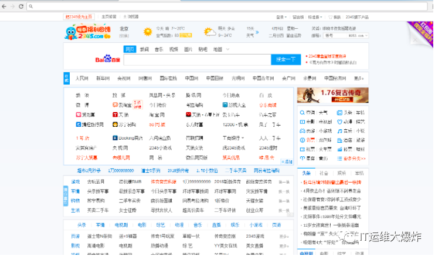The height and width of the screenshot is (256, 435).
Task: Click the 股票 stock chart icon
Action: tap(339, 149)
